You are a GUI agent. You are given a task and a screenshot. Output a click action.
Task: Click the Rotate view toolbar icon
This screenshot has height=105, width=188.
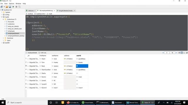coord(19,7)
